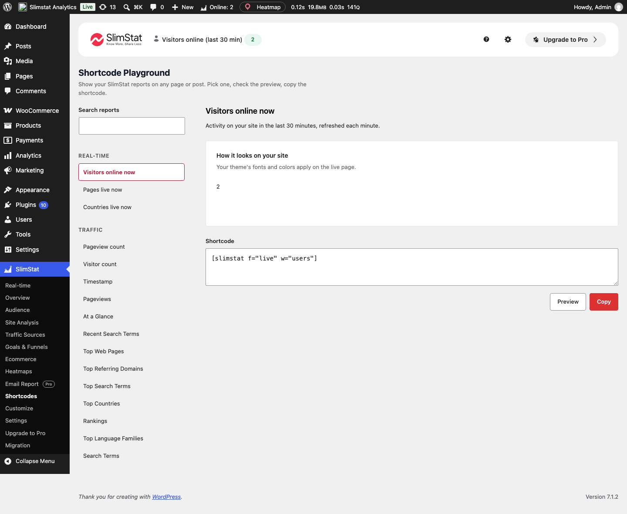627x514 pixels.
Task: Follow the WordPress footer link
Action: pos(166,497)
